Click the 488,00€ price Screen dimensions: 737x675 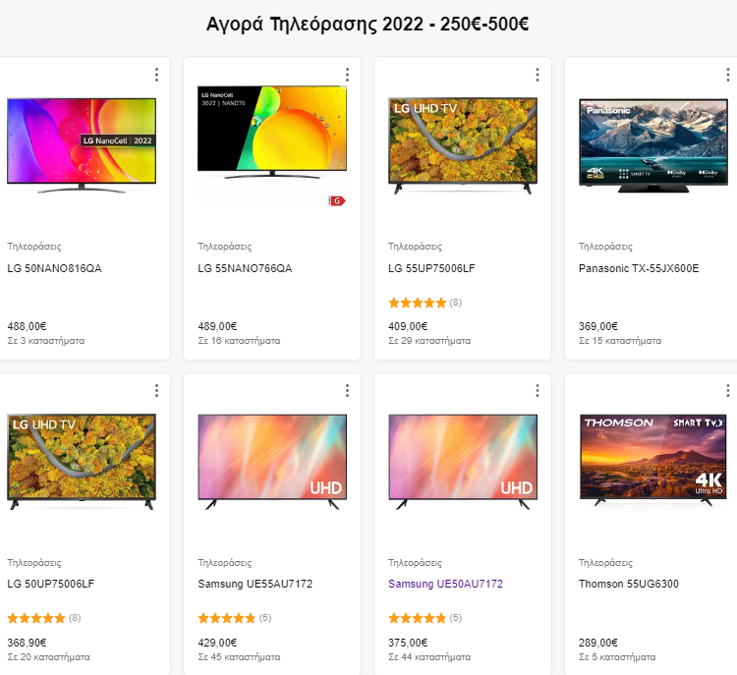coord(27,326)
